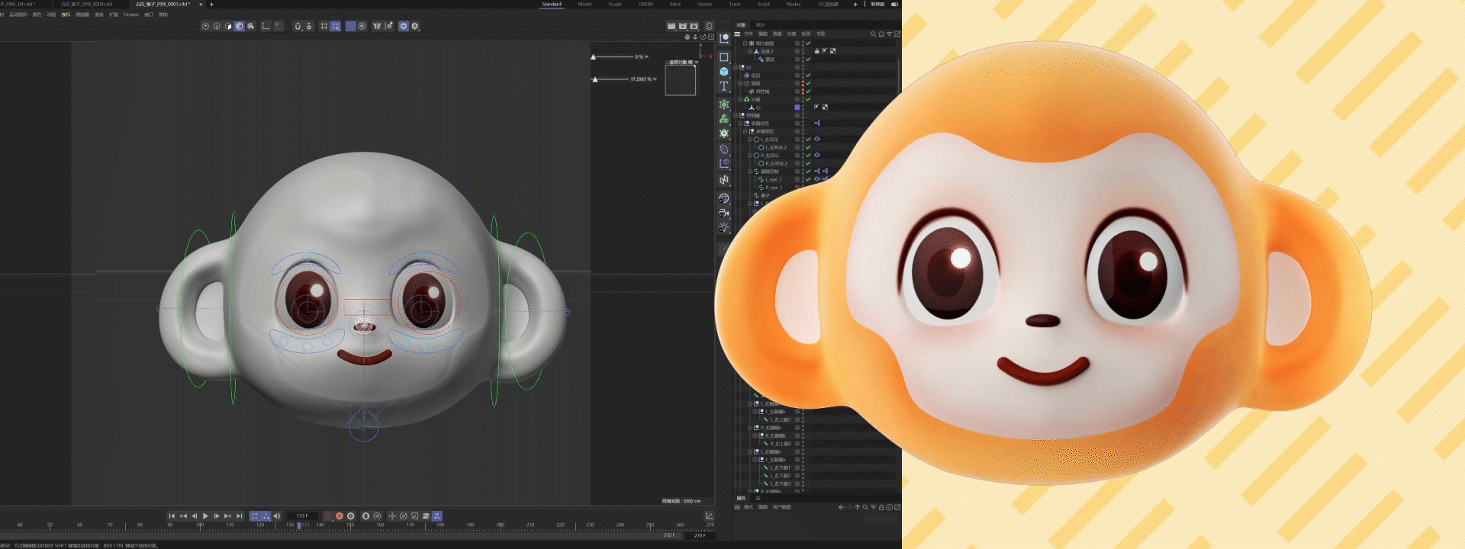Open the Object Manager 书签 menu

tap(821, 34)
